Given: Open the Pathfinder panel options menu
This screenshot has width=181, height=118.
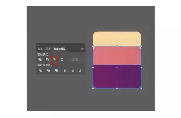Looking at the screenshot, I should (x=82, y=49).
